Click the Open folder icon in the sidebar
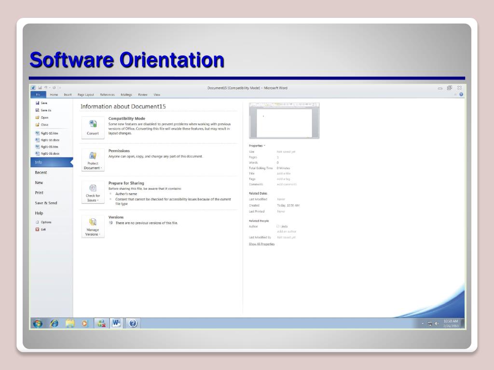Viewport: 494px width, 370px height. tap(38, 118)
